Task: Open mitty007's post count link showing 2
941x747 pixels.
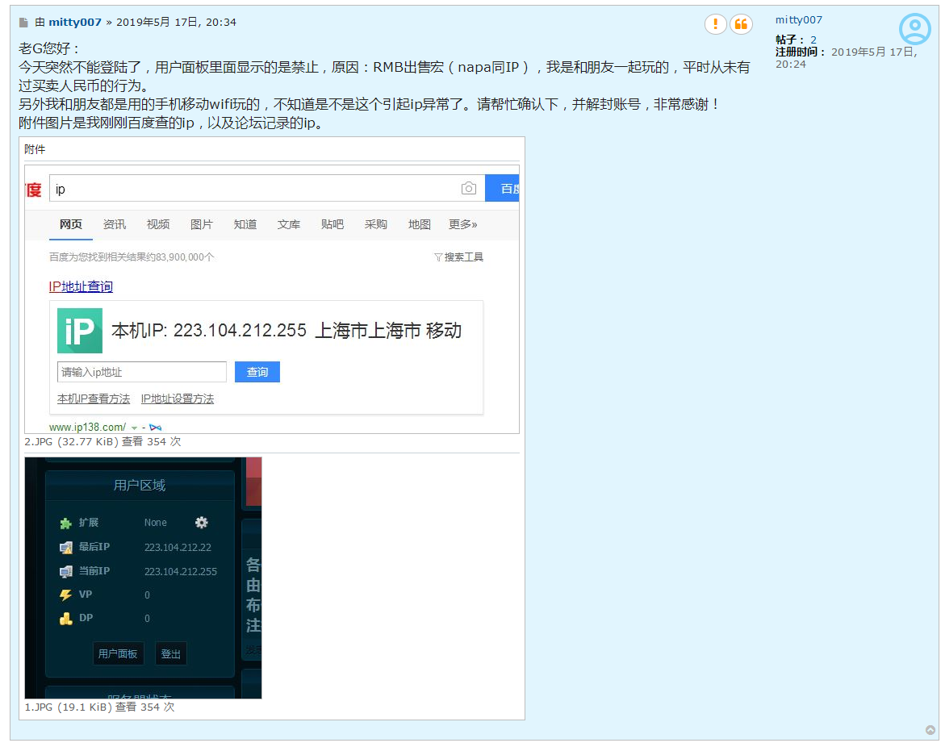Action: 813,41
